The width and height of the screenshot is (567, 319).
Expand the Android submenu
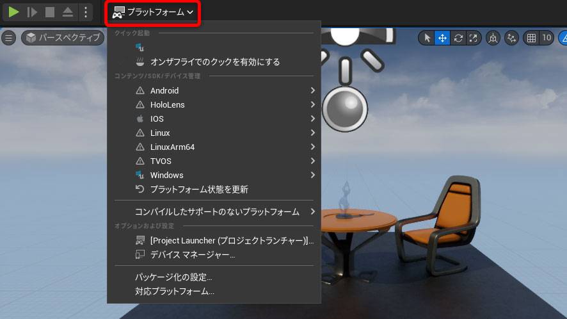pos(214,90)
